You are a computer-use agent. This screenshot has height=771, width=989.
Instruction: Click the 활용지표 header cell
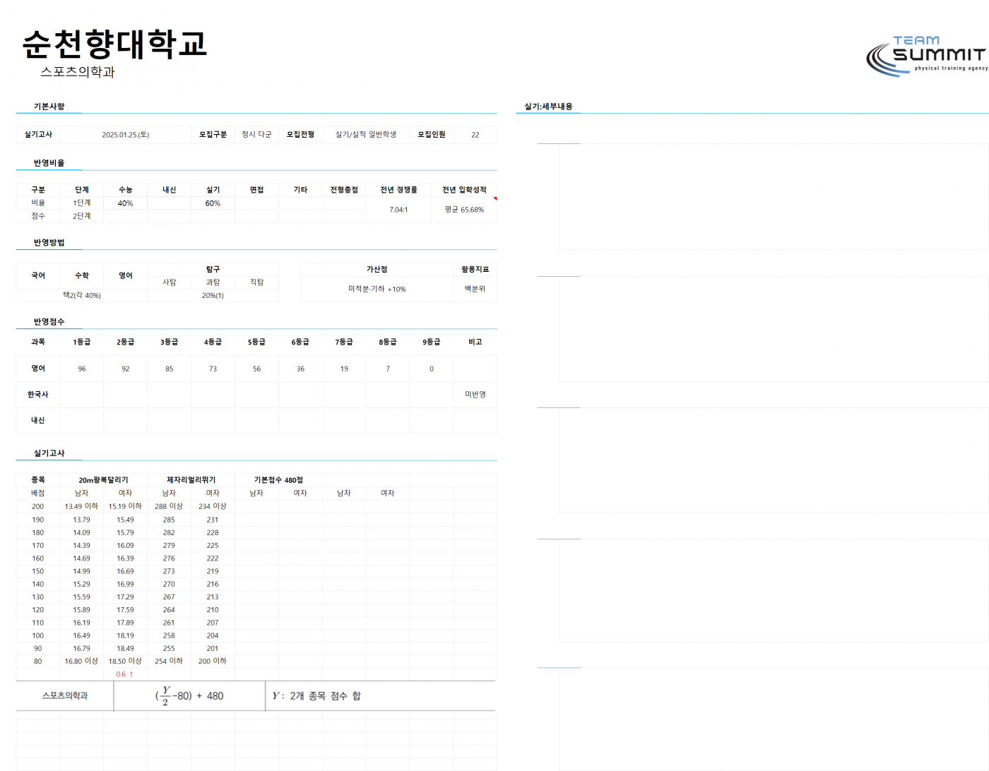475,270
